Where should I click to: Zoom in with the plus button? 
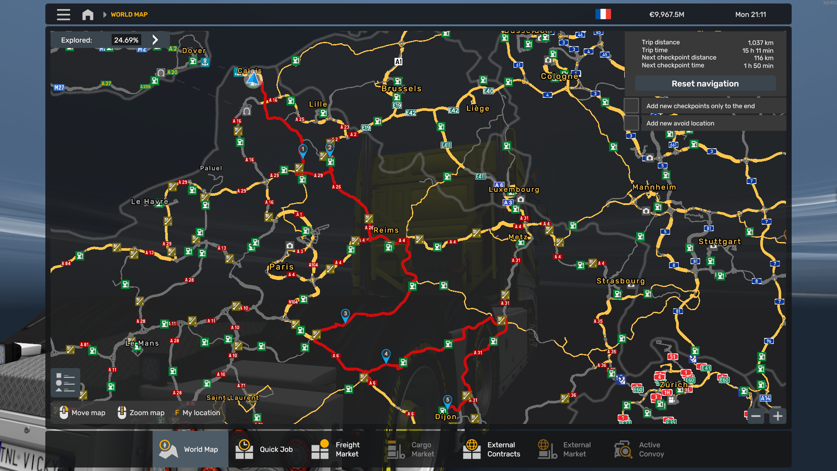tap(778, 416)
